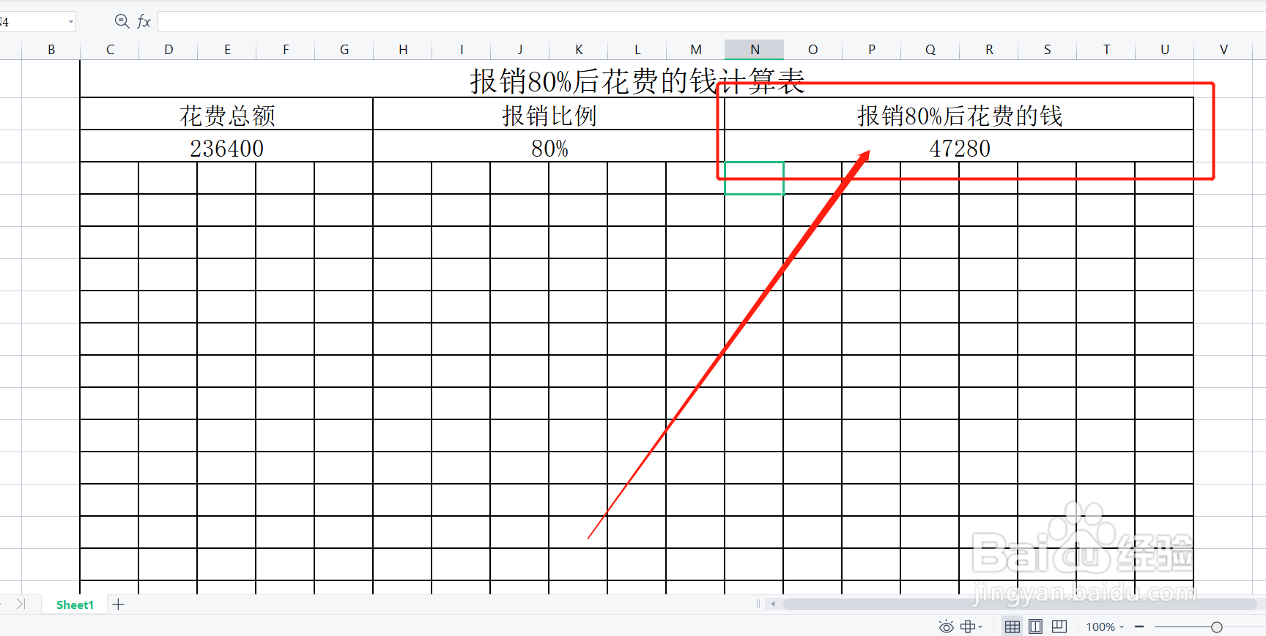Select column D header

point(169,50)
